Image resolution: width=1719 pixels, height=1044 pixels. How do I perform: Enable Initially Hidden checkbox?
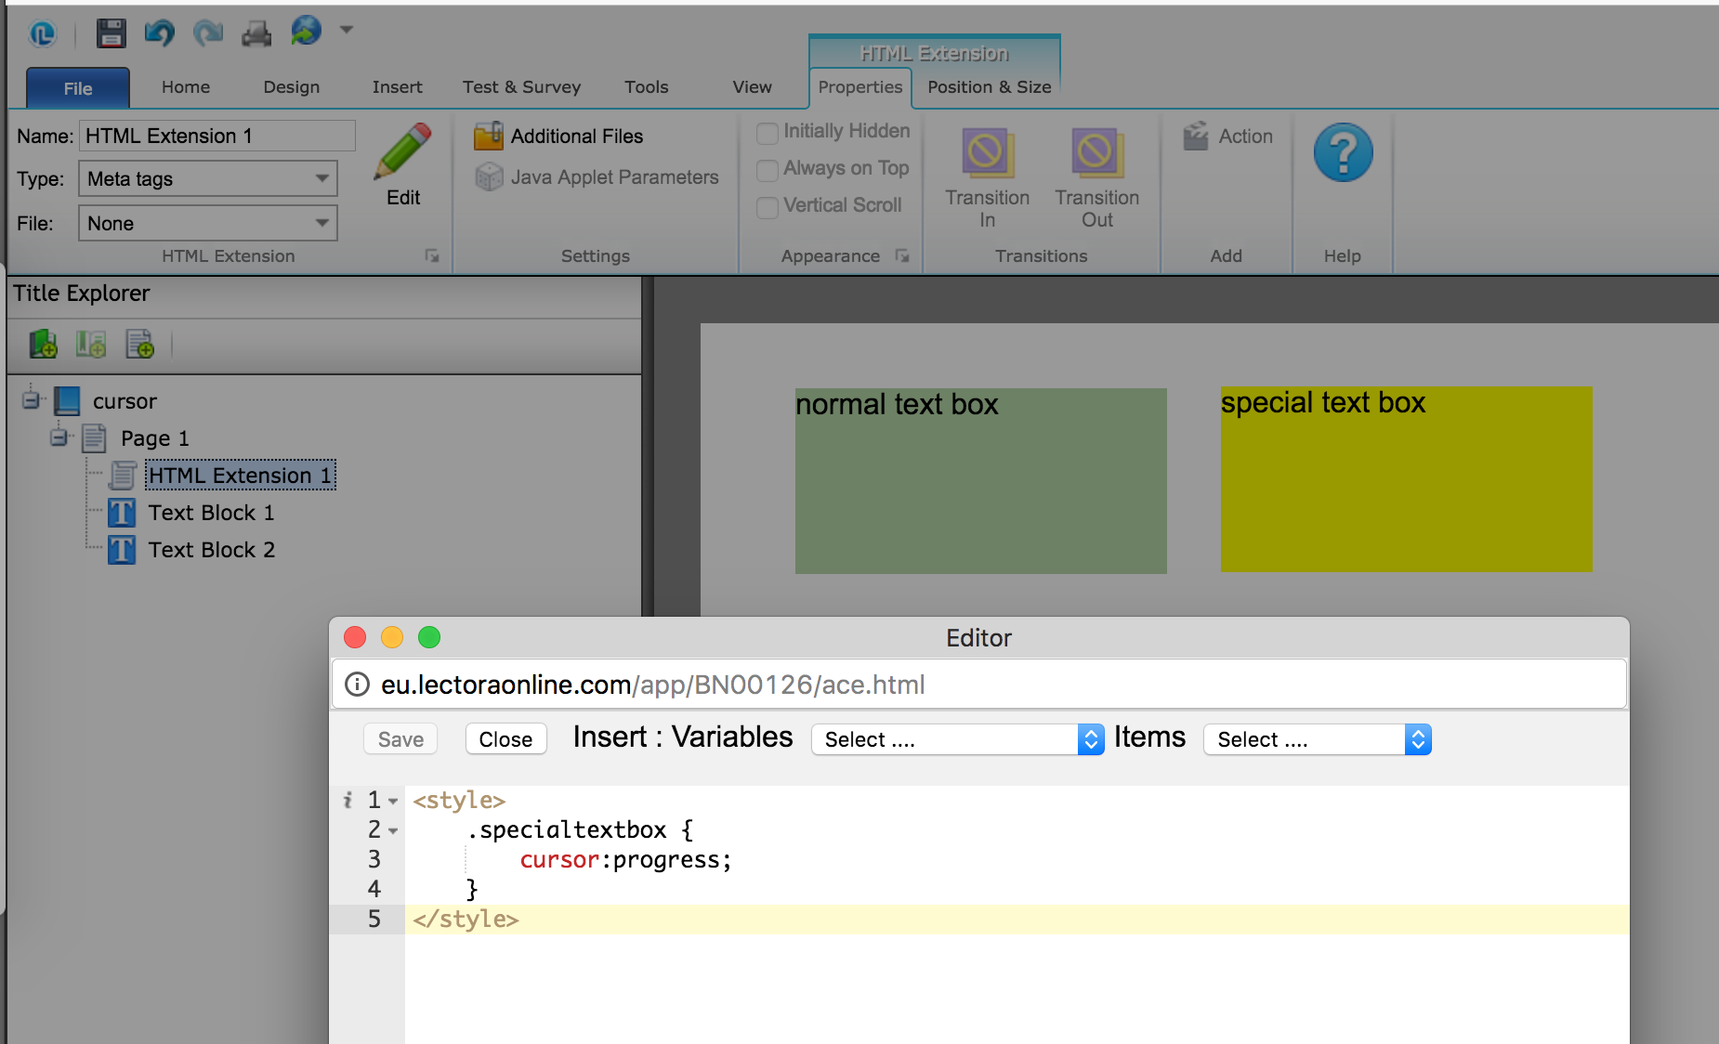point(768,133)
